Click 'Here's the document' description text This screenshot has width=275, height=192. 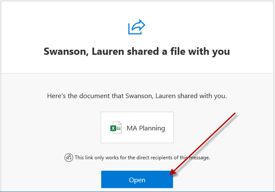point(137,96)
